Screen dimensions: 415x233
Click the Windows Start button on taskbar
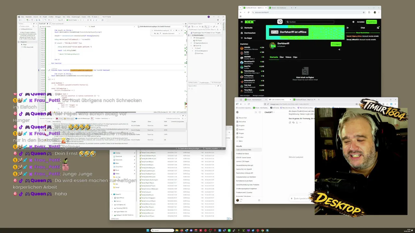[148, 230]
